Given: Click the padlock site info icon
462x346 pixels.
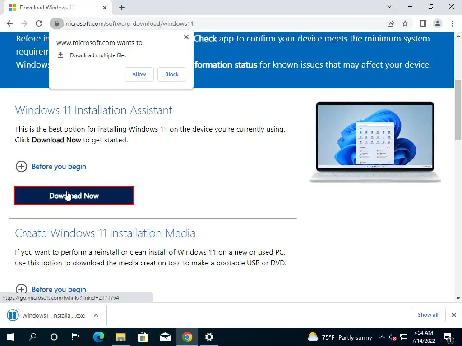Looking at the screenshot, I should 56,23.
